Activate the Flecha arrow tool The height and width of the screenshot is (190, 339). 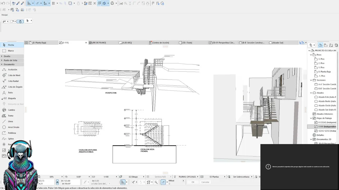point(12,45)
